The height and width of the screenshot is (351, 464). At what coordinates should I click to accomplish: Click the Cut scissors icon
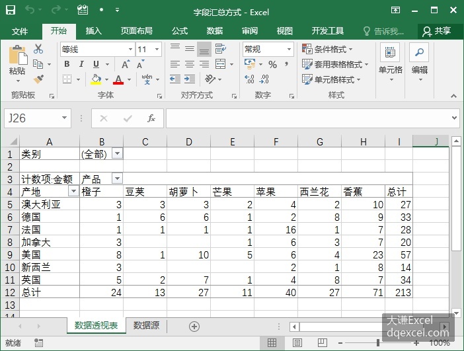(x=38, y=49)
